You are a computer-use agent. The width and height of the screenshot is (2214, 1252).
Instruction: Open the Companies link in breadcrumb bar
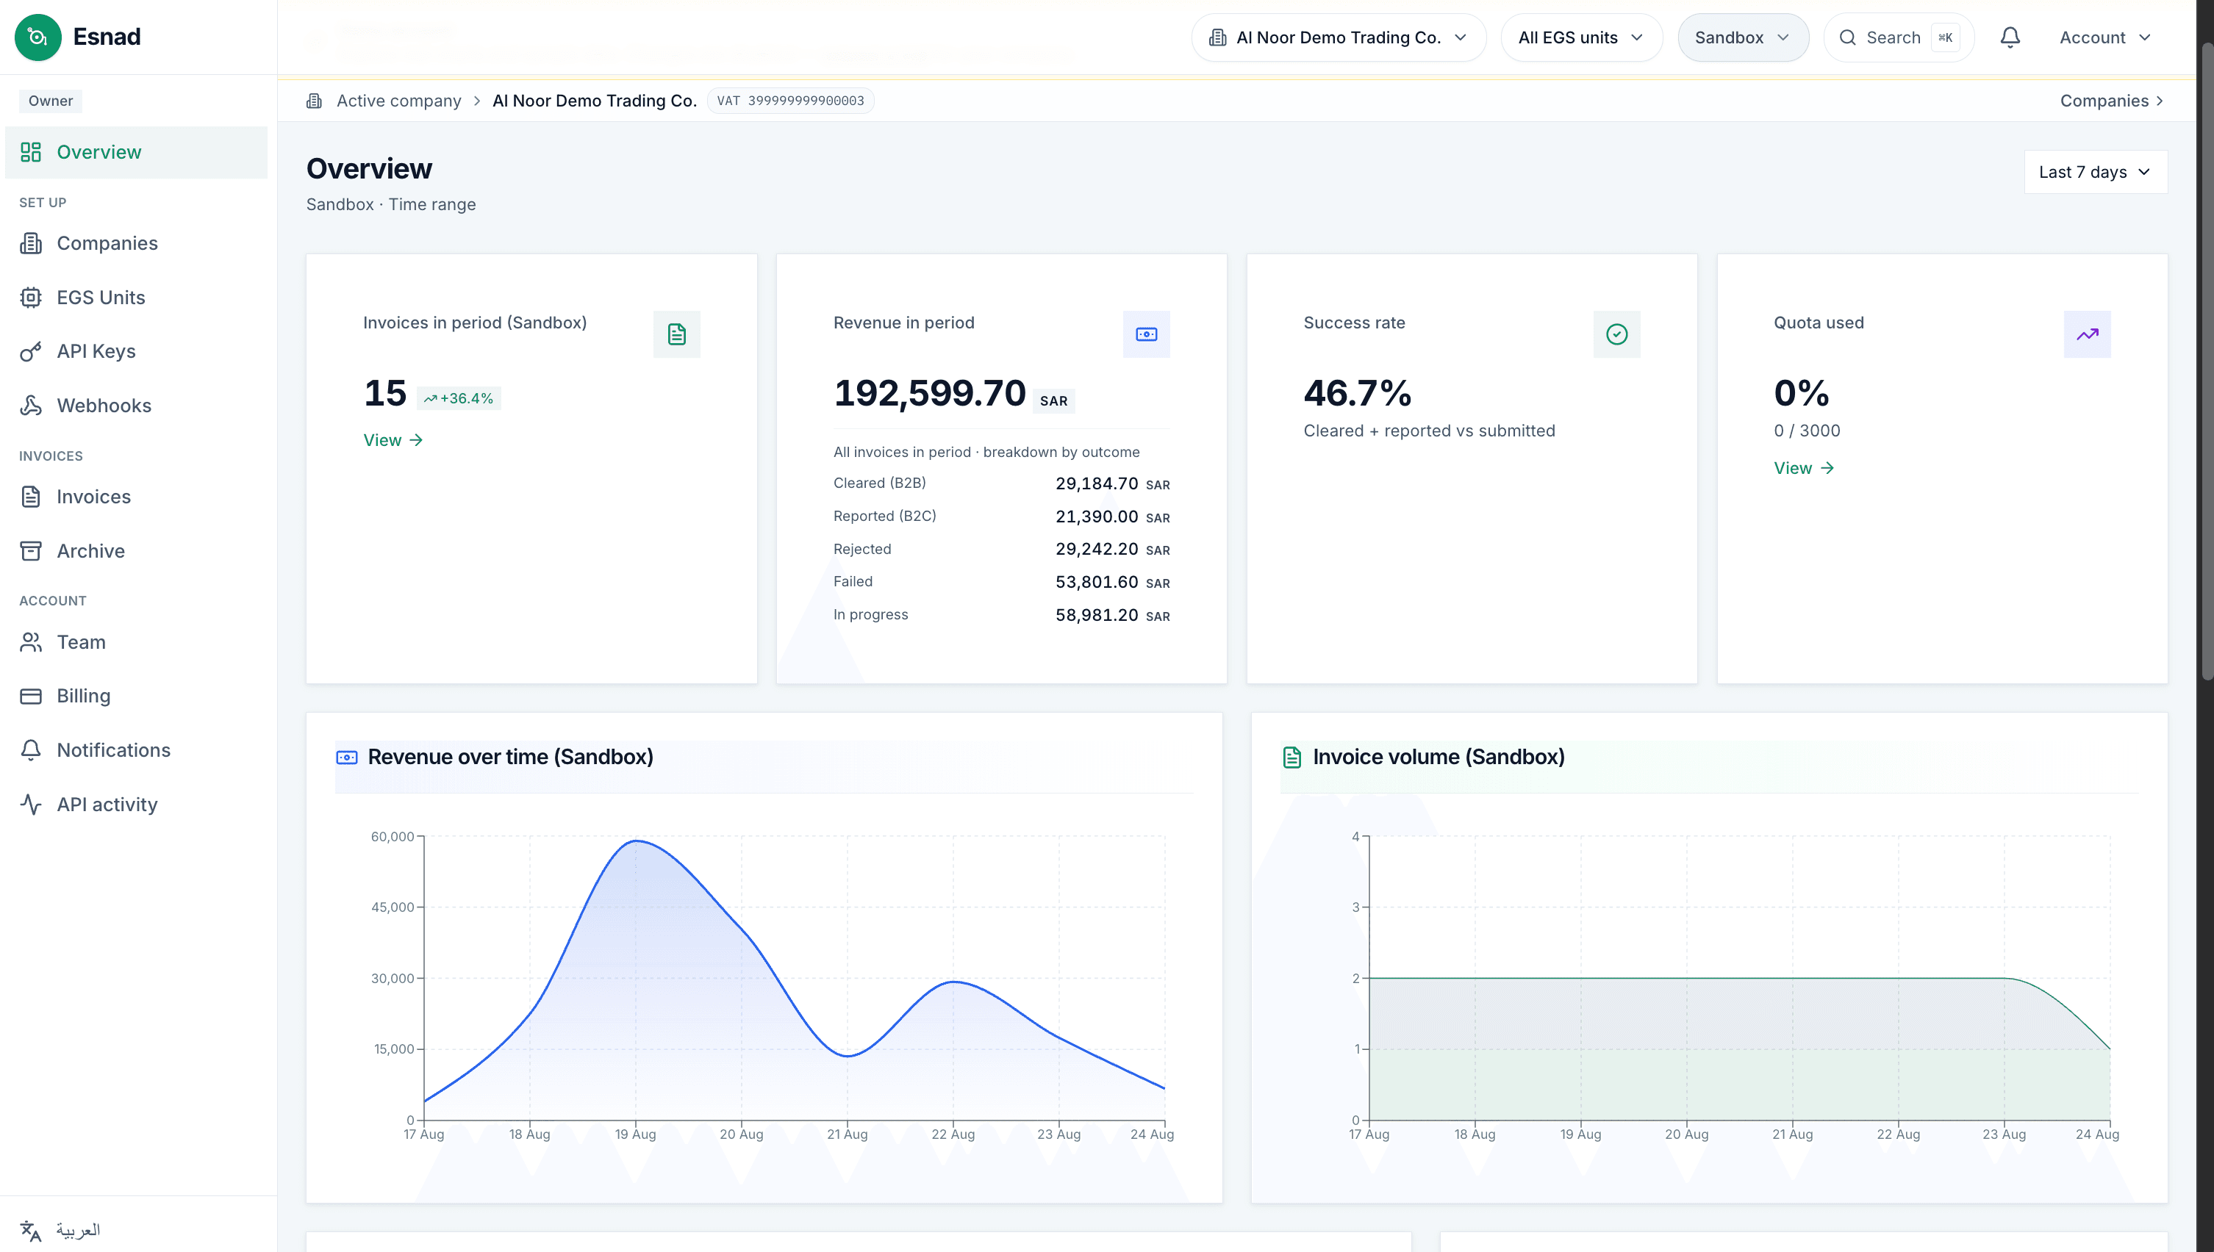pyautogui.click(x=2112, y=101)
